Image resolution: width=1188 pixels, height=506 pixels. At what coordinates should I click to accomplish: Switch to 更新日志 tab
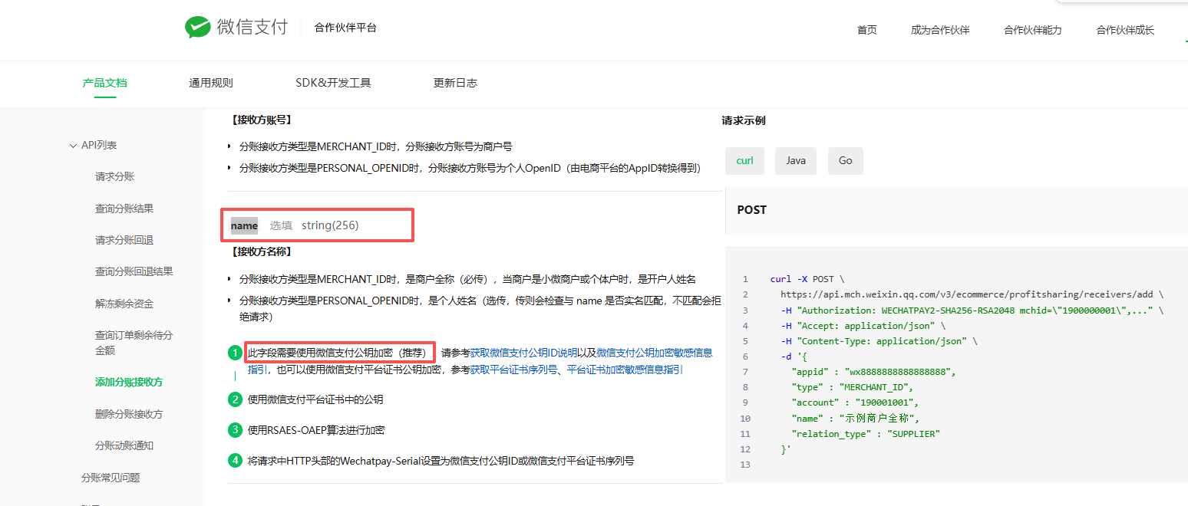click(455, 83)
